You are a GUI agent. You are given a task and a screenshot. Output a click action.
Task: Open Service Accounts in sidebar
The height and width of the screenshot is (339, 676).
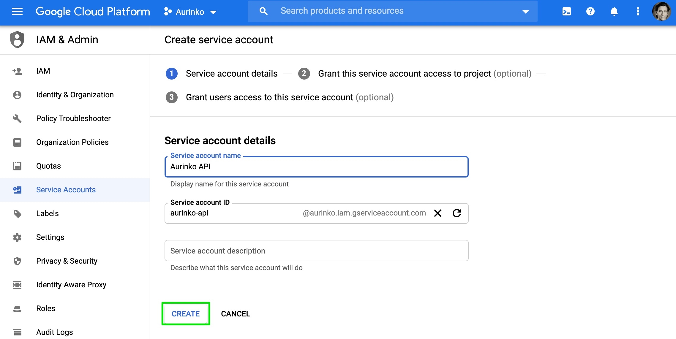click(66, 190)
